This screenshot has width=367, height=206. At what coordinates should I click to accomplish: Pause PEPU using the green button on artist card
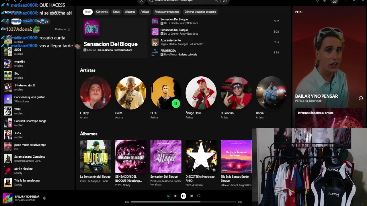pos(176,104)
